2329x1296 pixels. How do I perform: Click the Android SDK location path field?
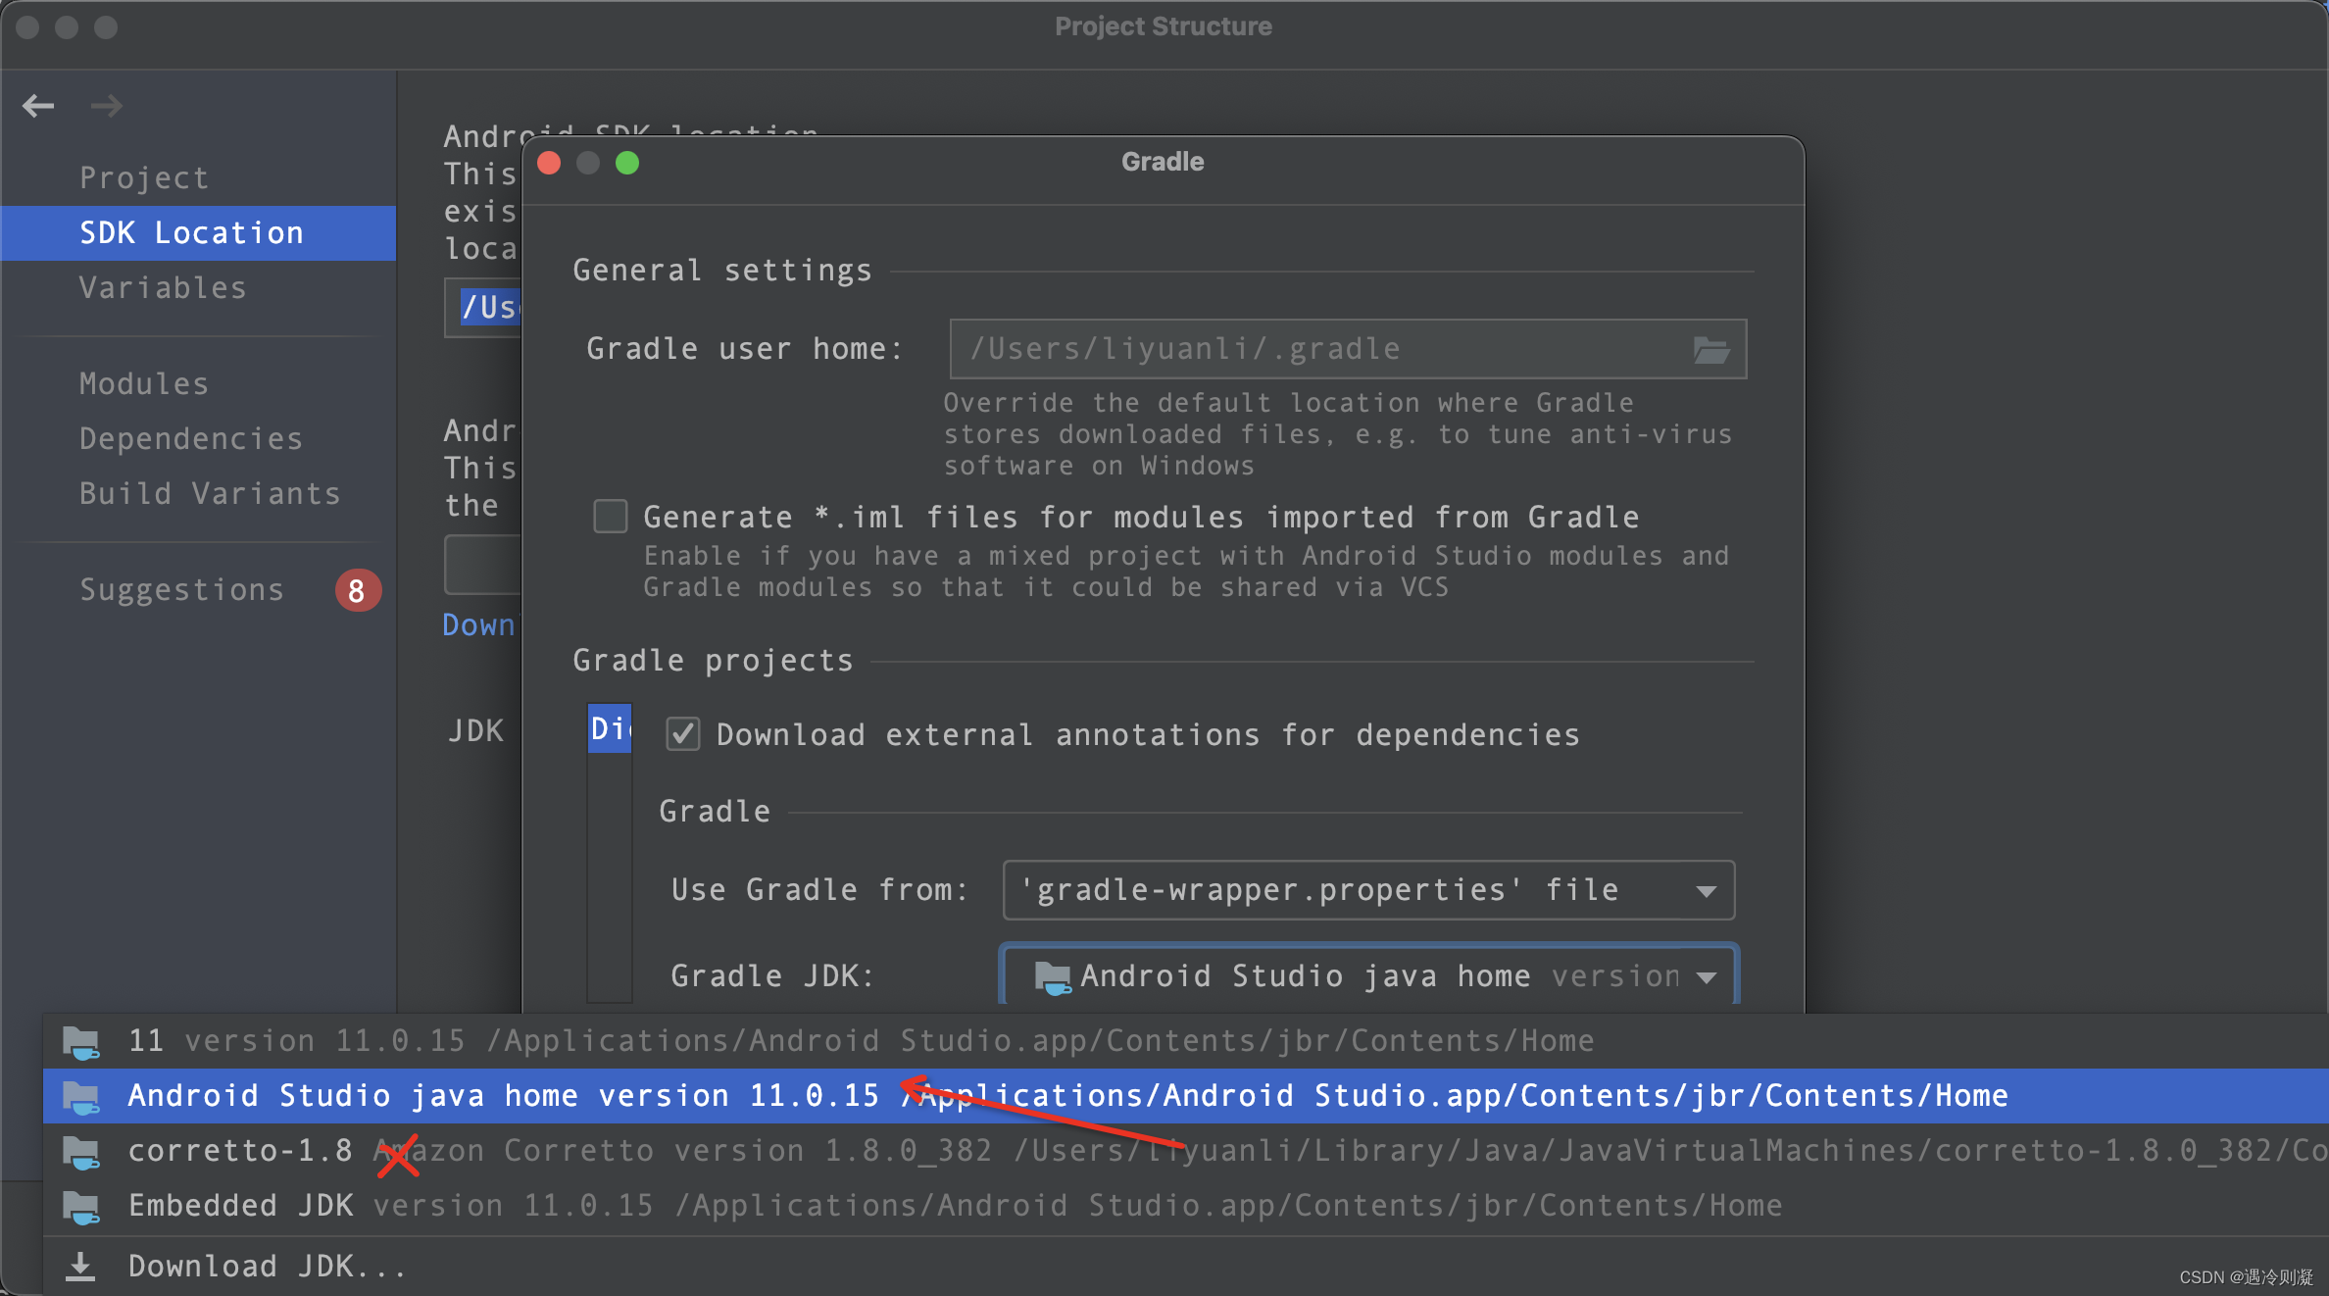483,308
